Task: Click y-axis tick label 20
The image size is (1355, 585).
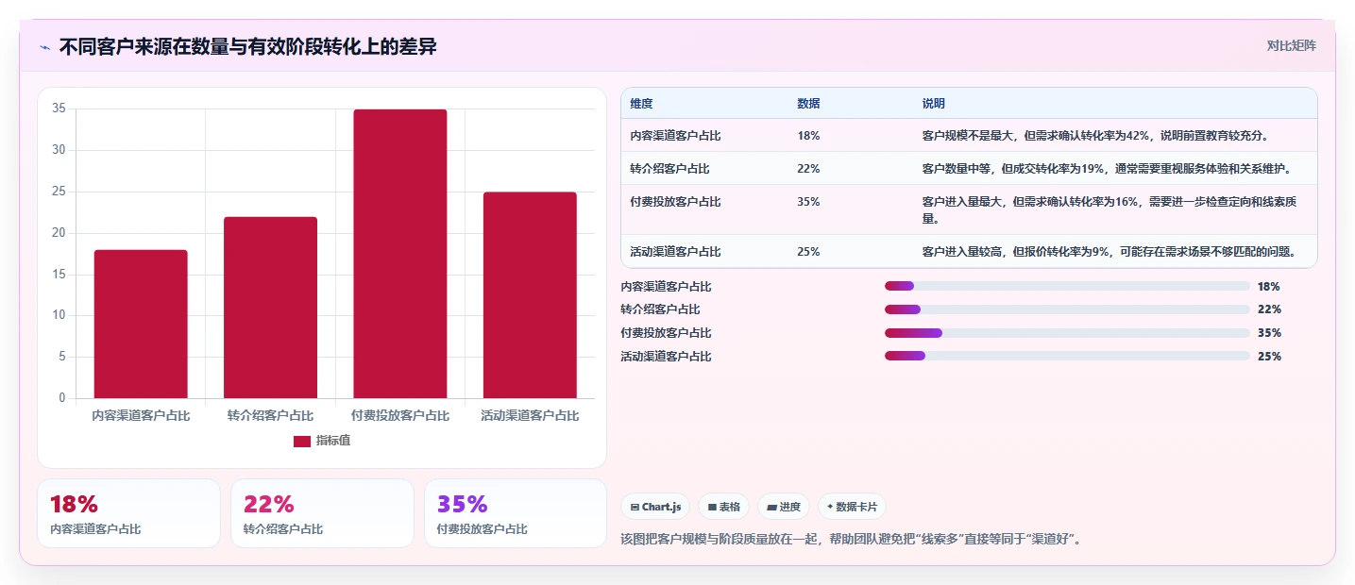Action: coord(59,233)
